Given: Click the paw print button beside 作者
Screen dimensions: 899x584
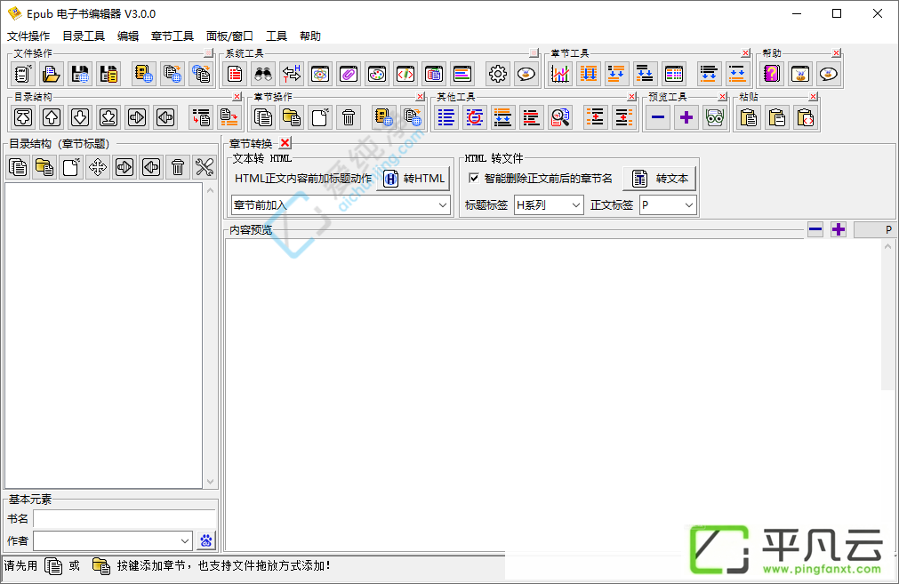Looking at the screenshot, I should click(x=205, y=540).
